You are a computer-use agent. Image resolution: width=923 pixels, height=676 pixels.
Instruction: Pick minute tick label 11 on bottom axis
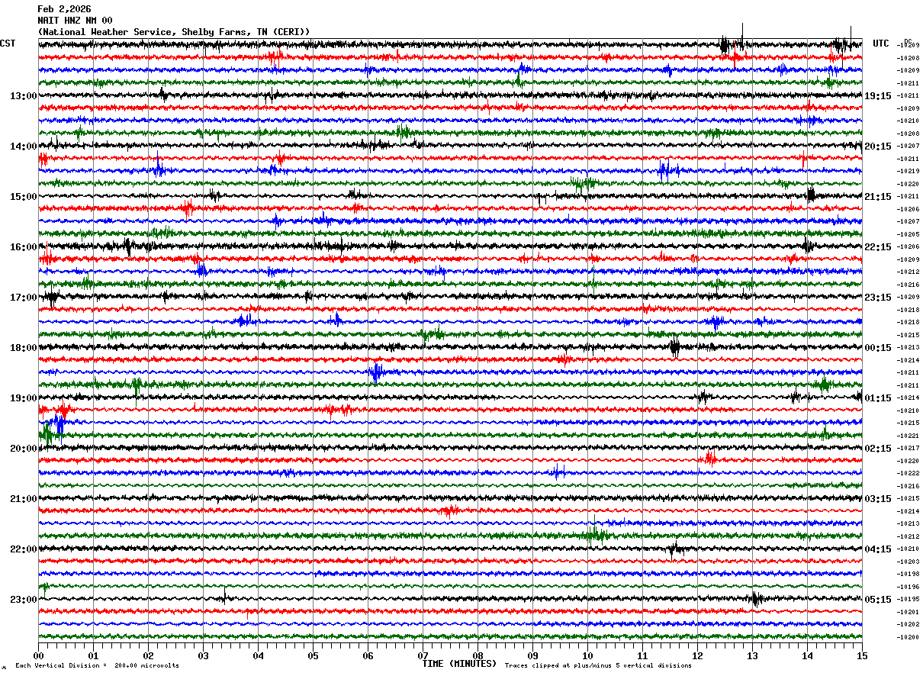(x=642, y=655)
